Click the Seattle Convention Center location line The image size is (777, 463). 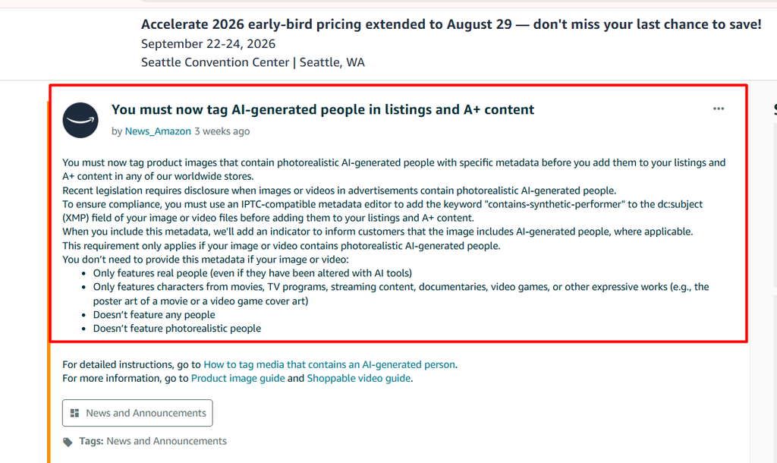[x=253, y=62]
